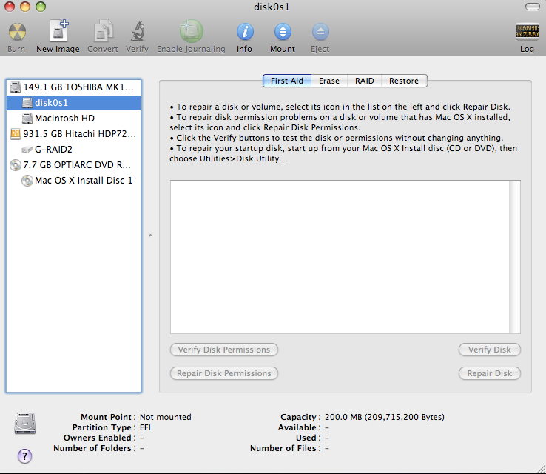This screenshot has width=546, height=474.
Task: Select the Macintosh HD volume
Action: (73, 118)
